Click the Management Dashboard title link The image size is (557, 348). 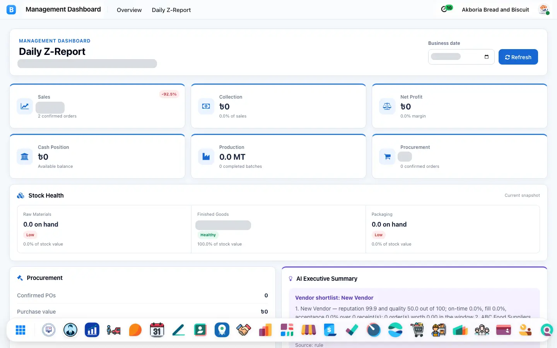[x=63, y=9]
